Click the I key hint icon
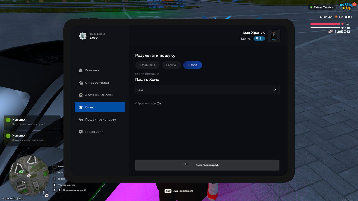Screen dimensions: 358x201 pyautogui.click(x=55, y=179)
